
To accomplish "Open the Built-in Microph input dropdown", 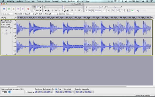I will tap(47, 14).
